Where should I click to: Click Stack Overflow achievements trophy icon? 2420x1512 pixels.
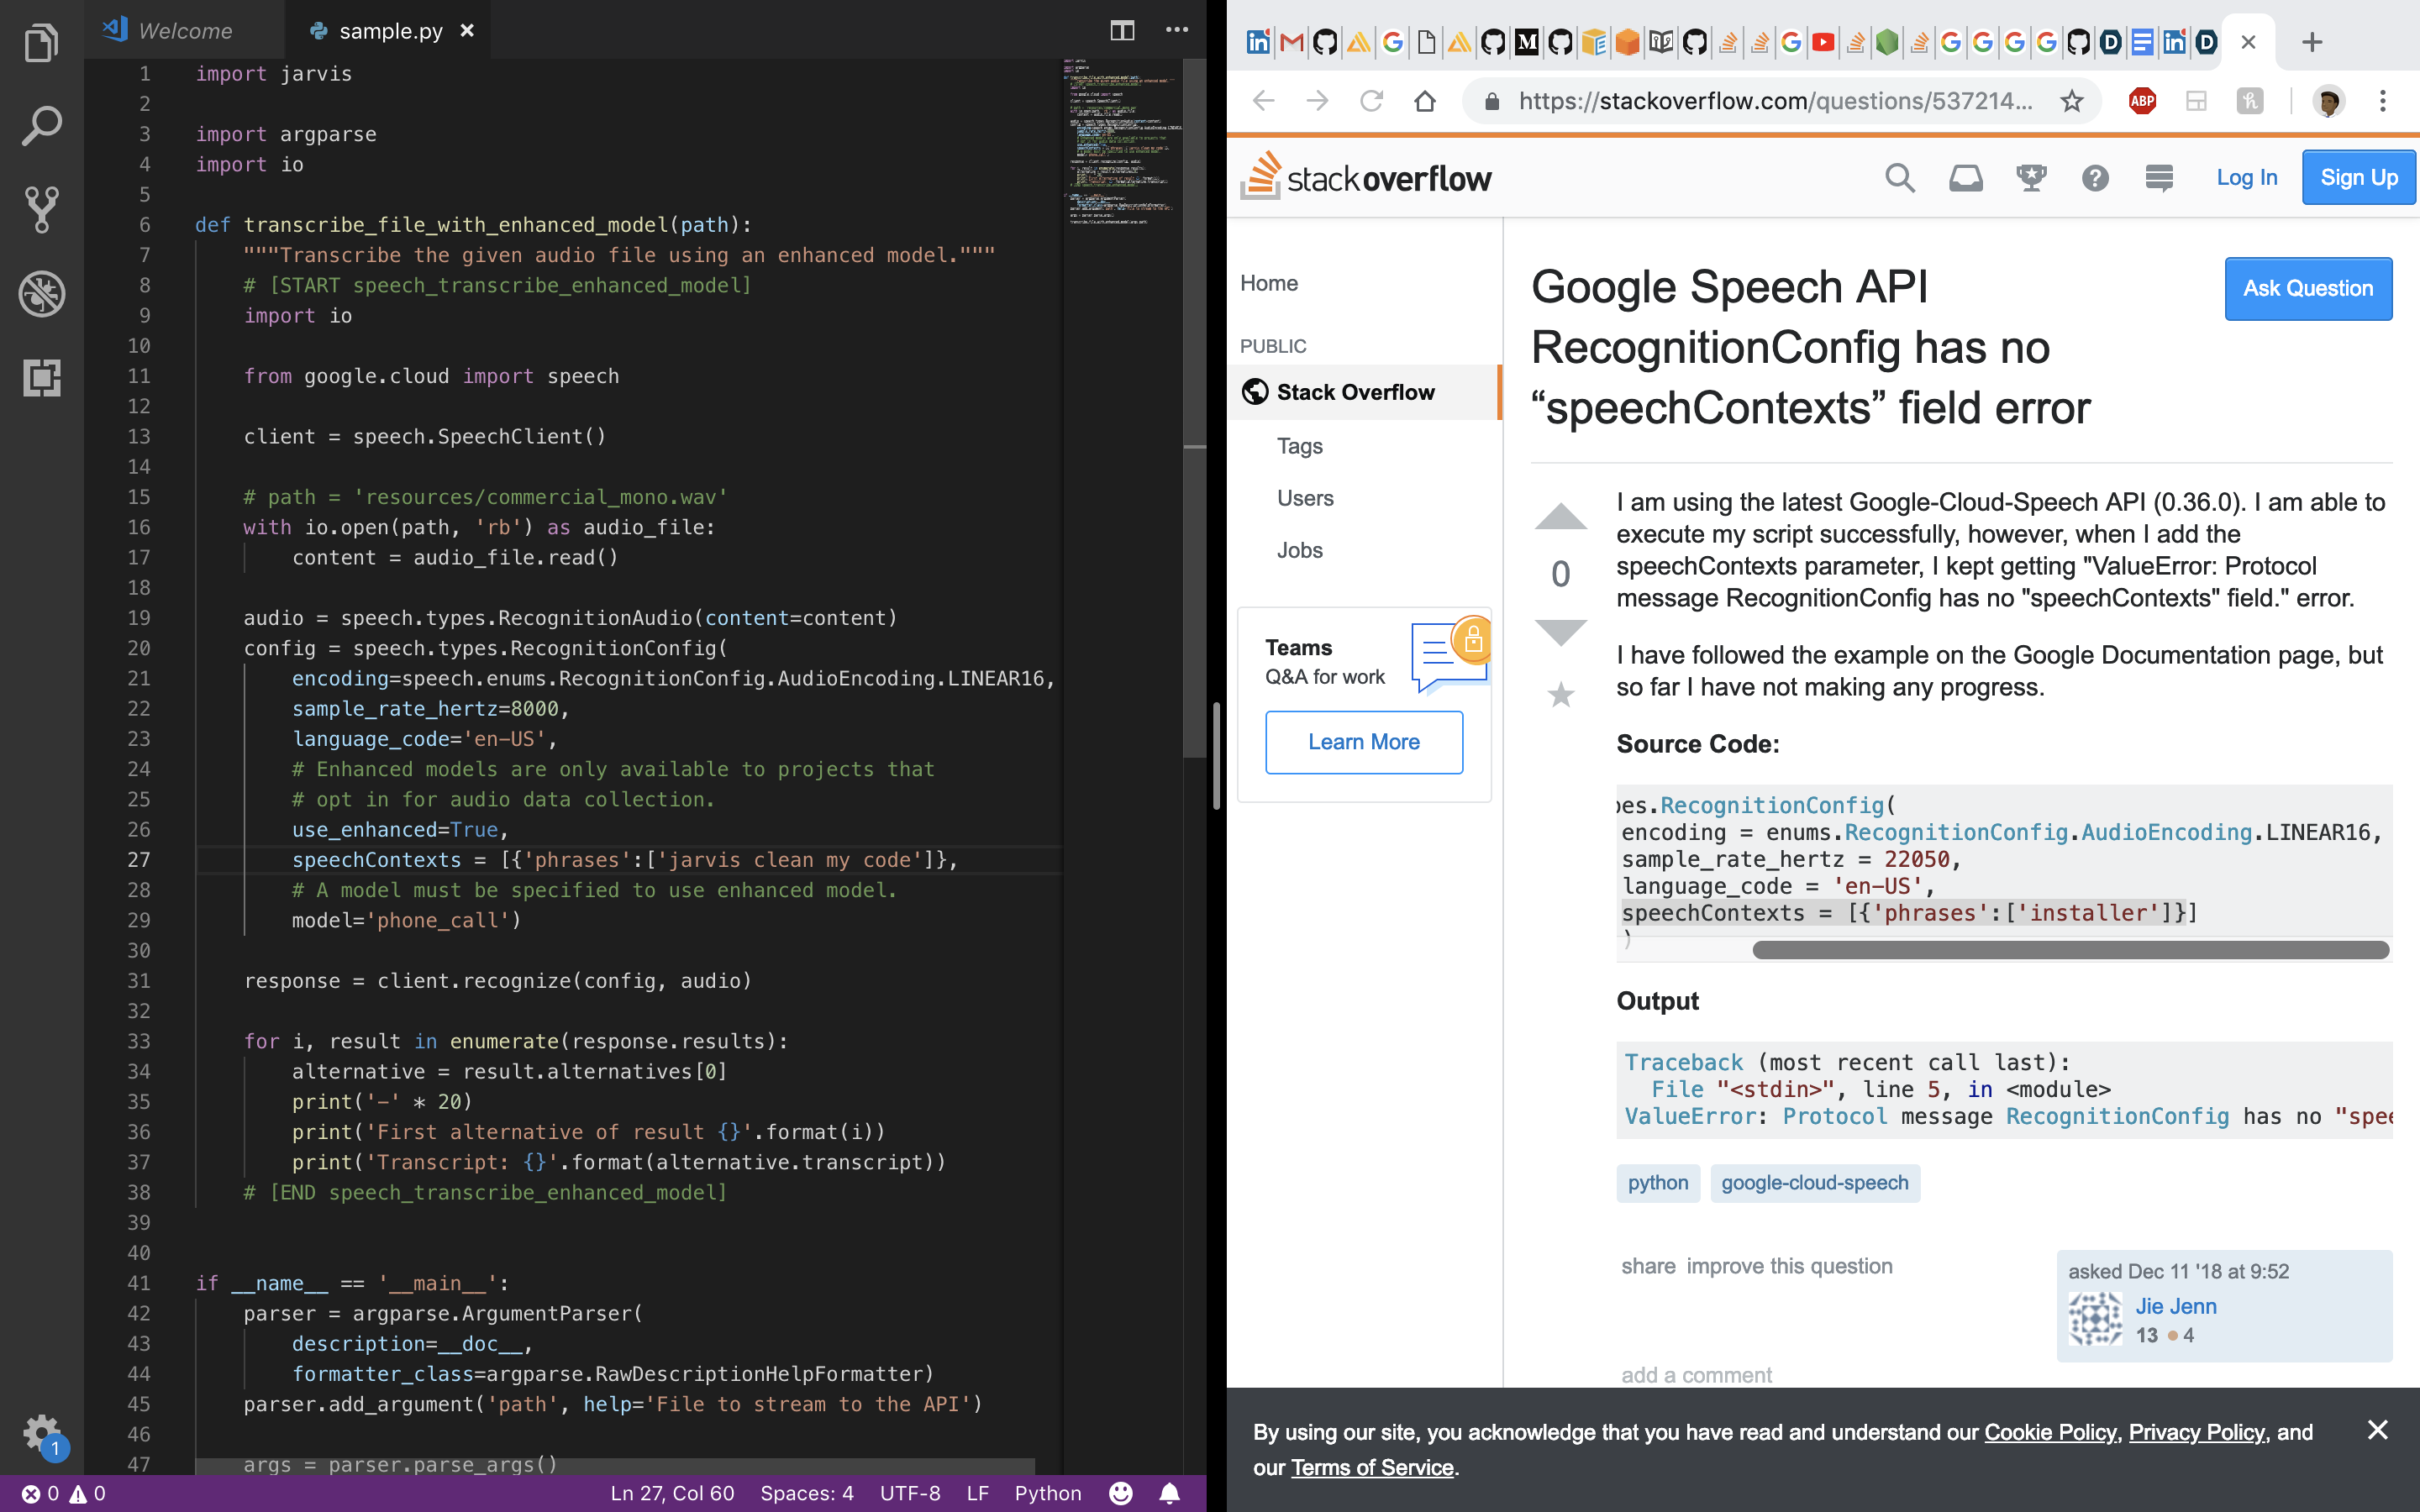coord(2030,178)
